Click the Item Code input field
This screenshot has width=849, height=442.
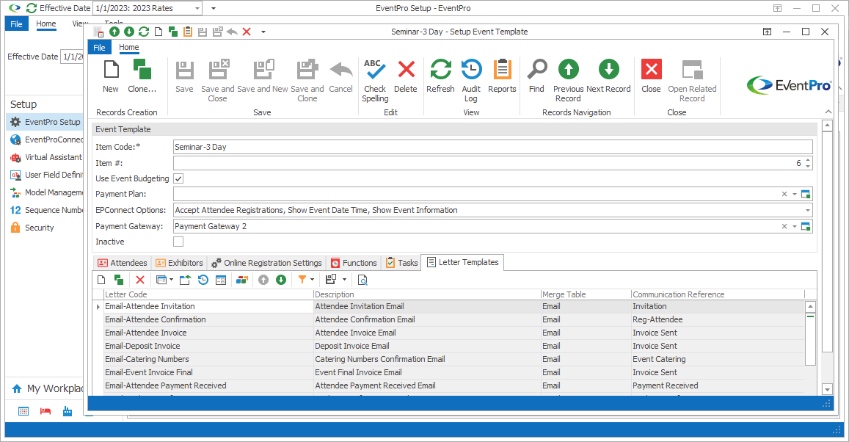(492, 147)
